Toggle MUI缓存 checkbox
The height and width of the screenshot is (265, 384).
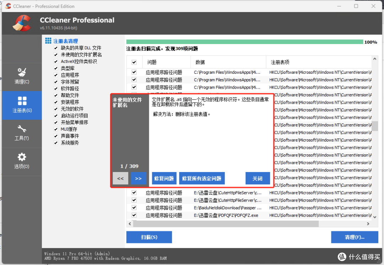(x=56, y=129)
